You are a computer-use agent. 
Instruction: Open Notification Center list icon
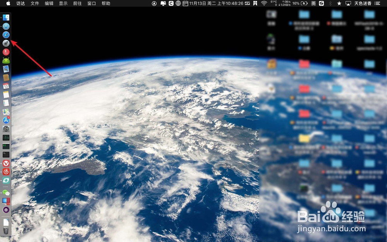pos(377,3)
